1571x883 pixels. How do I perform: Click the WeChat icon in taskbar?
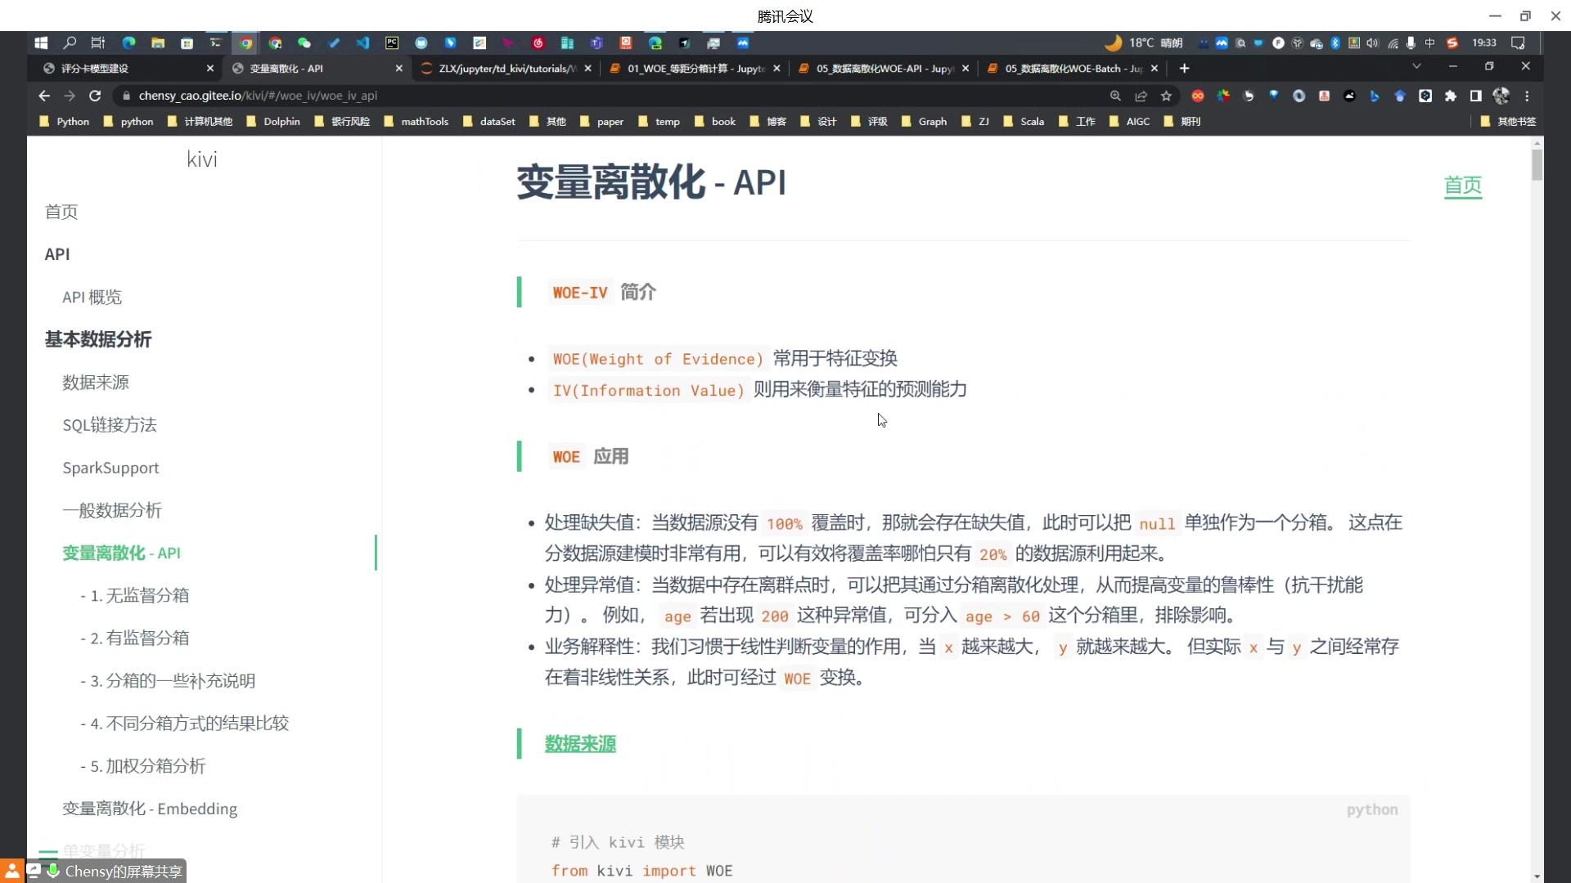tap(304, 43)
